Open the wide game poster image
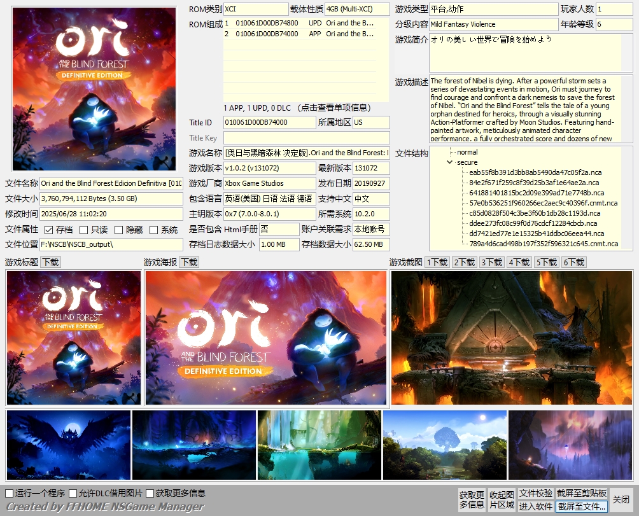639x516 pixels. (265, 338)
